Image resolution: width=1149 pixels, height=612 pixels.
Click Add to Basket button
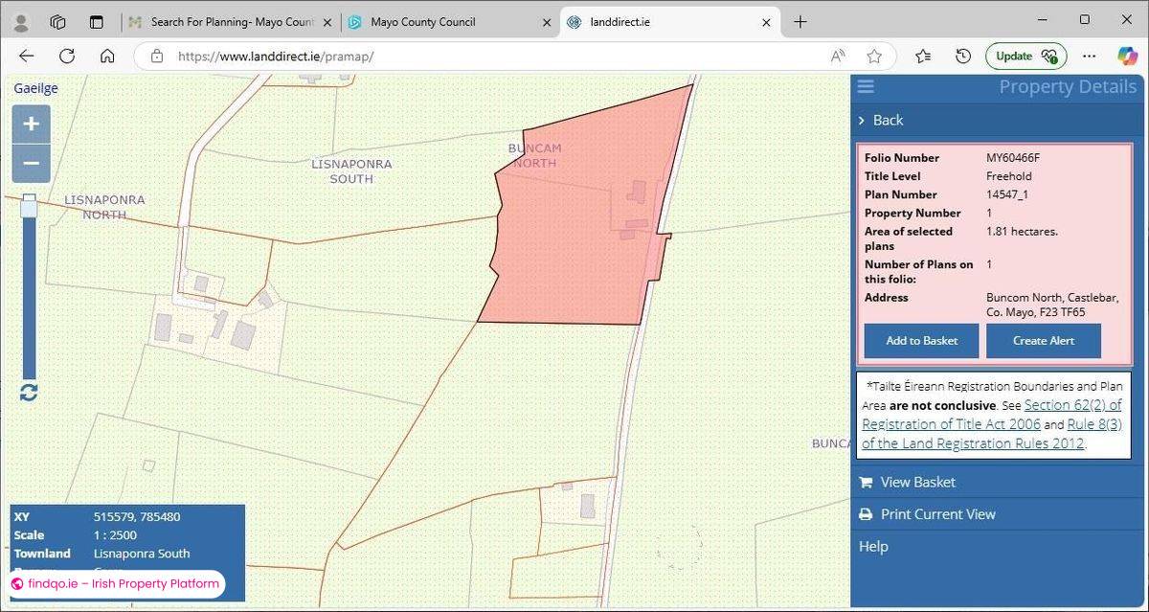click(x=921, y=340)
